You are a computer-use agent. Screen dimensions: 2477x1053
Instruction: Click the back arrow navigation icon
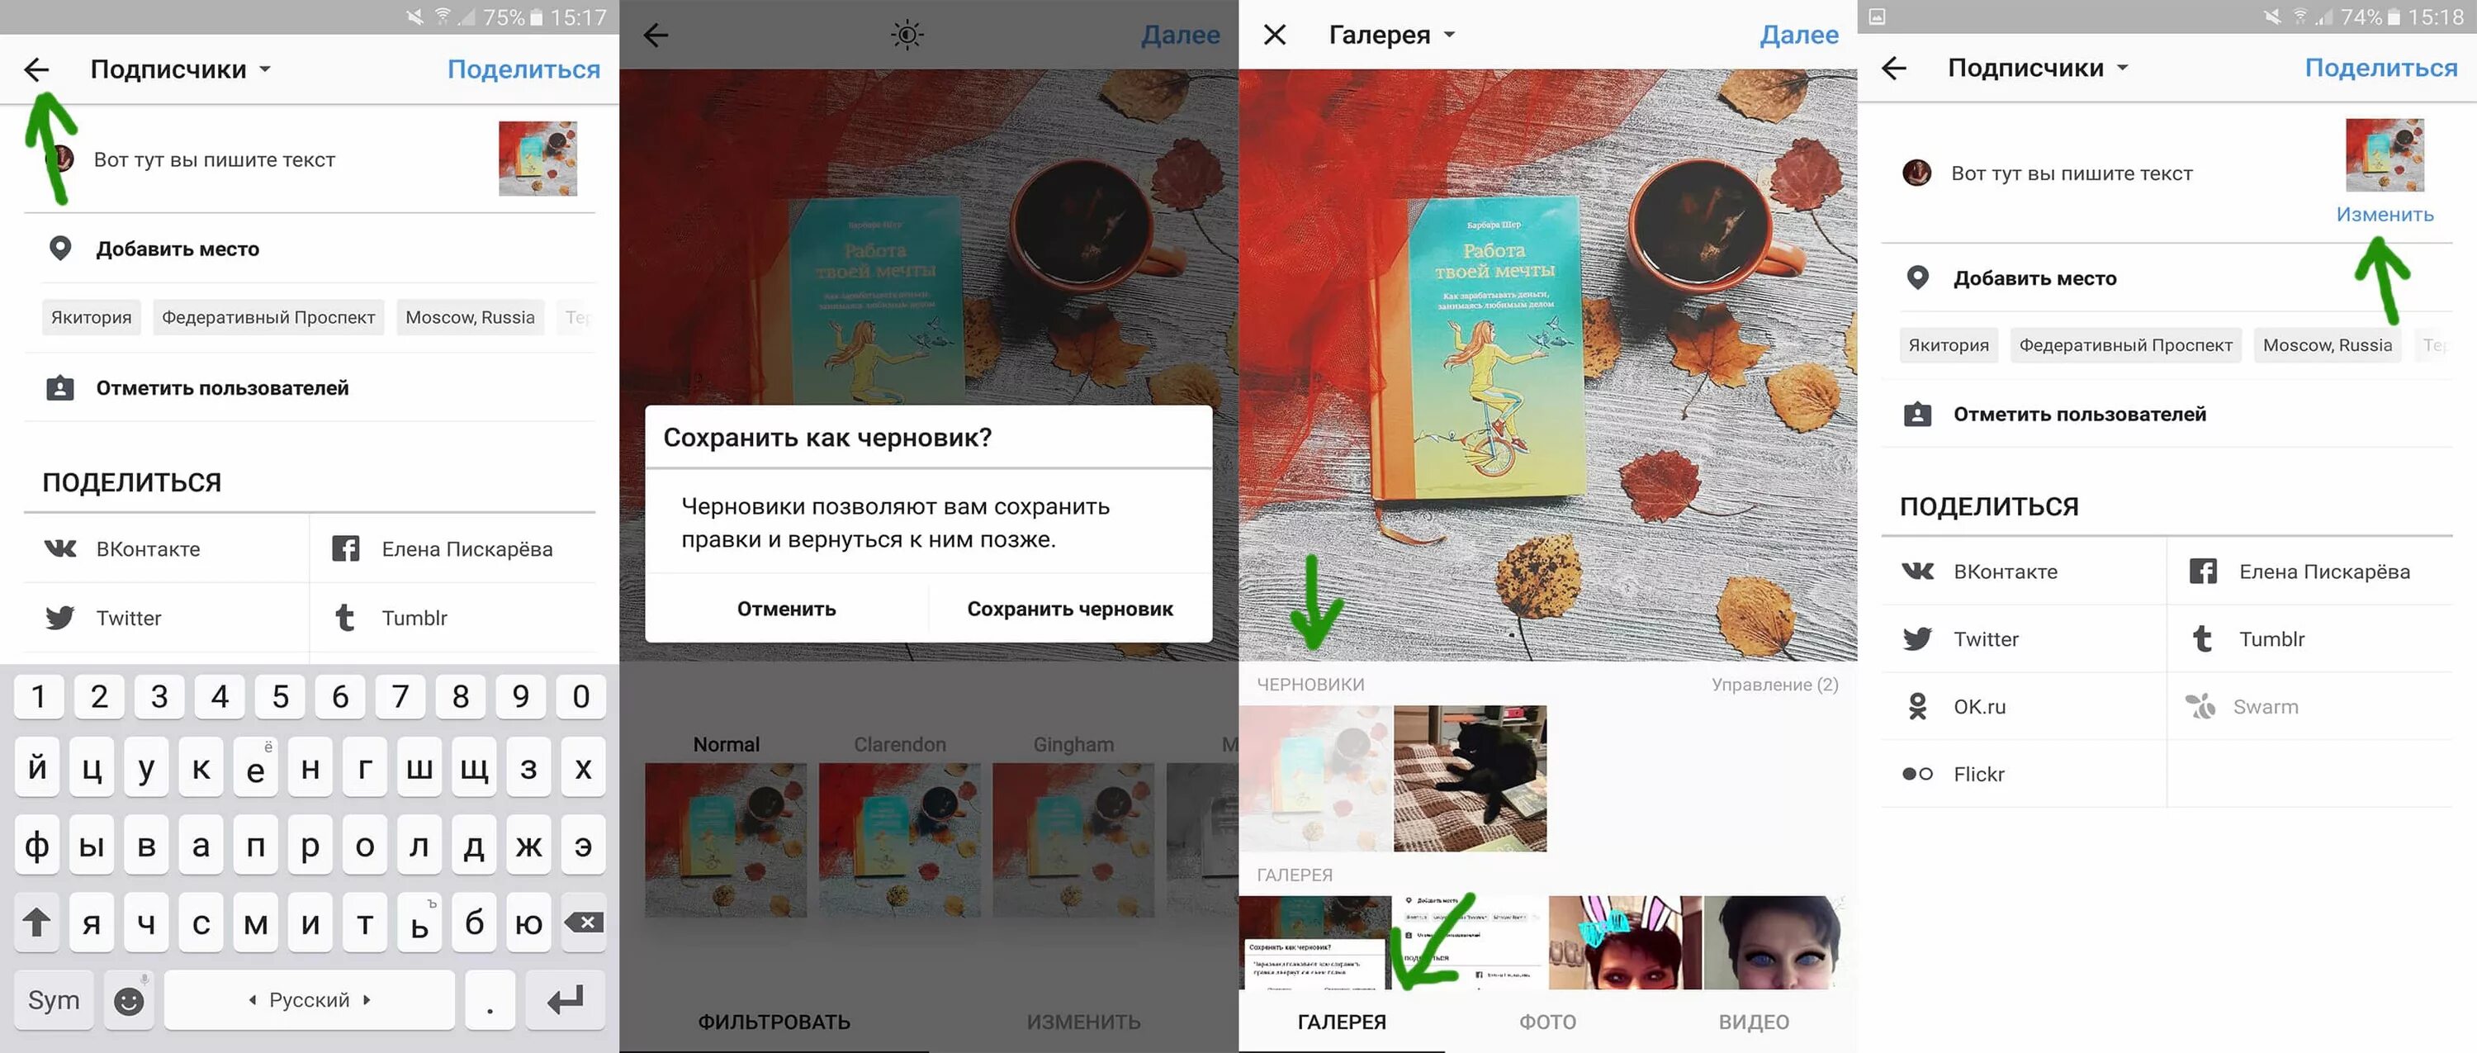35,68
